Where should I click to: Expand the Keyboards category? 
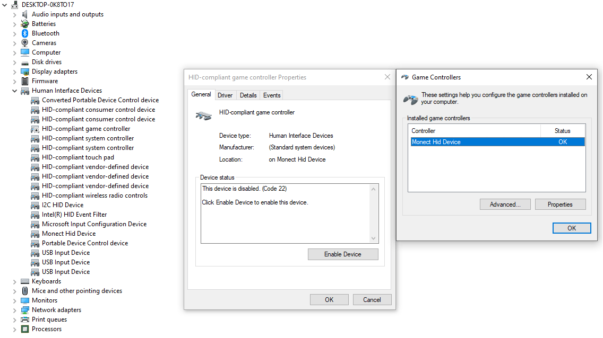tap(14, 281)
